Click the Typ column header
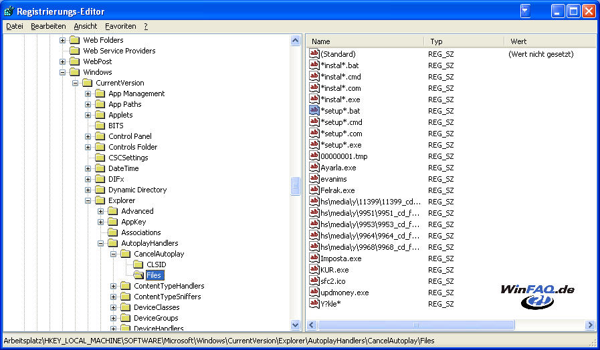Viewport: 600px width, 350px height. (x=464, y=41)
